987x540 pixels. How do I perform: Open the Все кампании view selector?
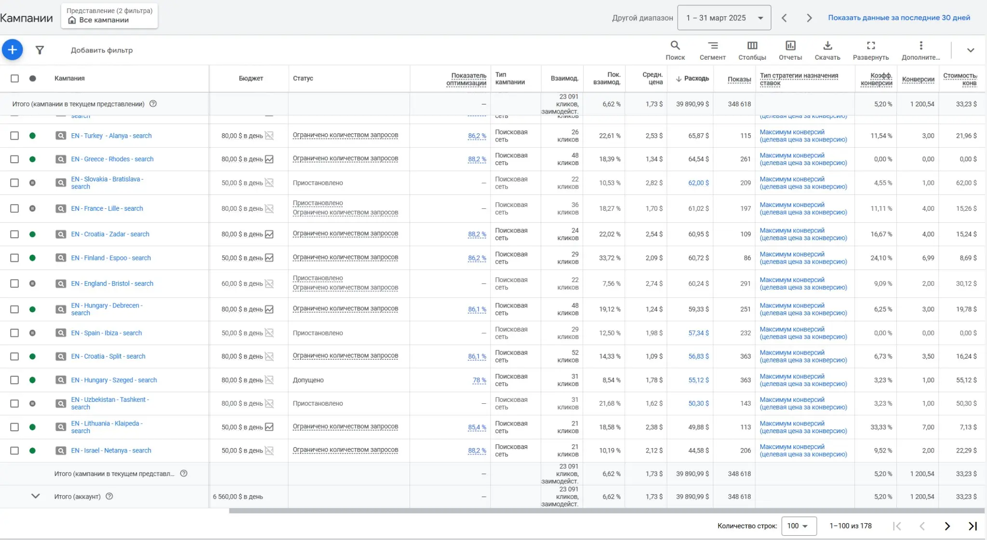(109, 16)
